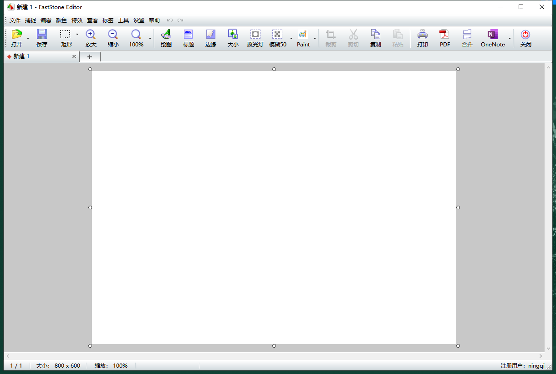
Task: Add a new tab with plus button
Action: [90, 57]
